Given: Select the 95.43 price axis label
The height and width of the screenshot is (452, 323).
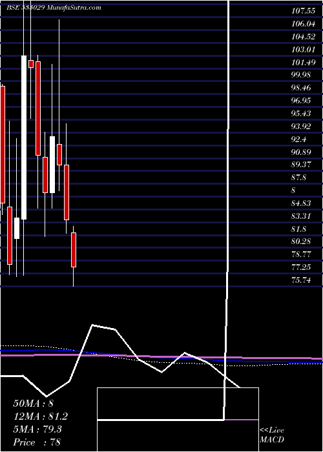Looking at the screenshot, I should click(x=301, y=114).
